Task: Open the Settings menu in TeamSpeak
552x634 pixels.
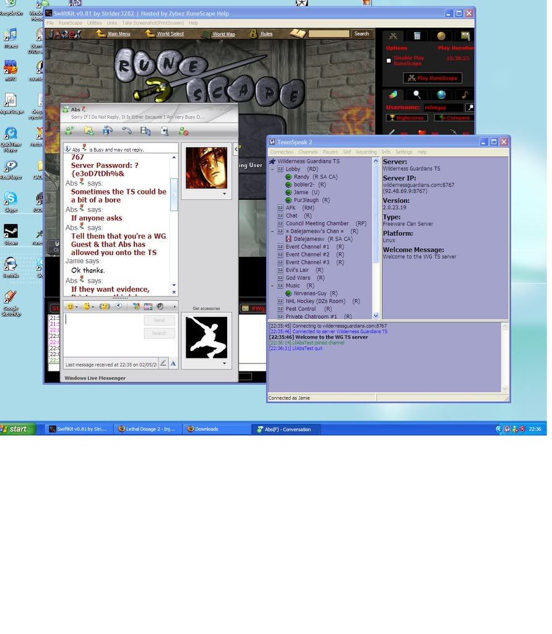Action: pos(403,152)
